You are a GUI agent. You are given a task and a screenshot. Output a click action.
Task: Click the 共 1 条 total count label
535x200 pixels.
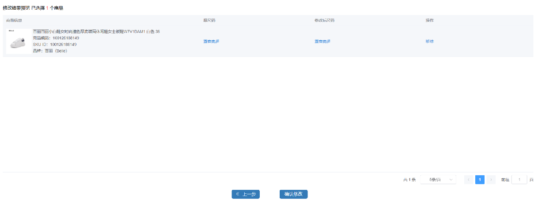pos(409,180)
